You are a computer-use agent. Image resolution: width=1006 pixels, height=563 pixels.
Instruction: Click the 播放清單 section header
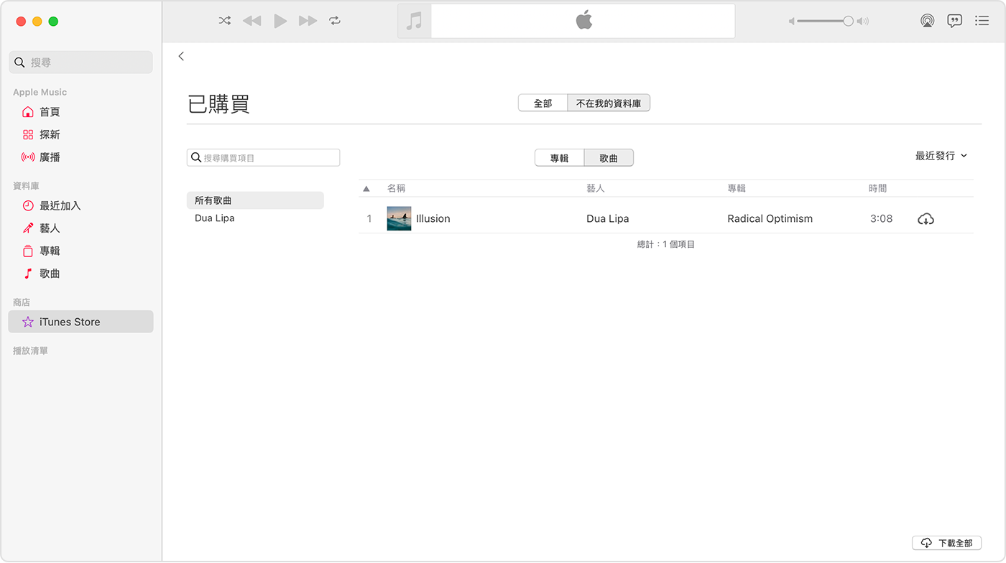tap(30, 351)
